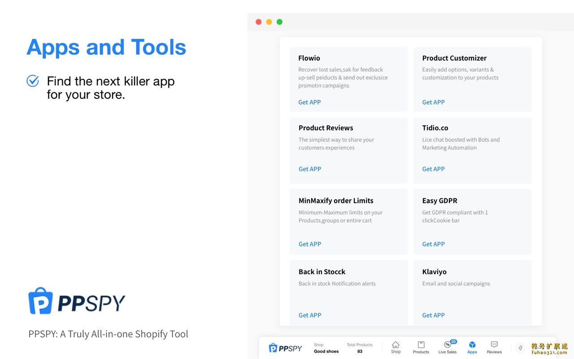This screenshot has height=359, width=574.
Task: Click the Facebook icon in bottom toolbar
Action: 521,348
